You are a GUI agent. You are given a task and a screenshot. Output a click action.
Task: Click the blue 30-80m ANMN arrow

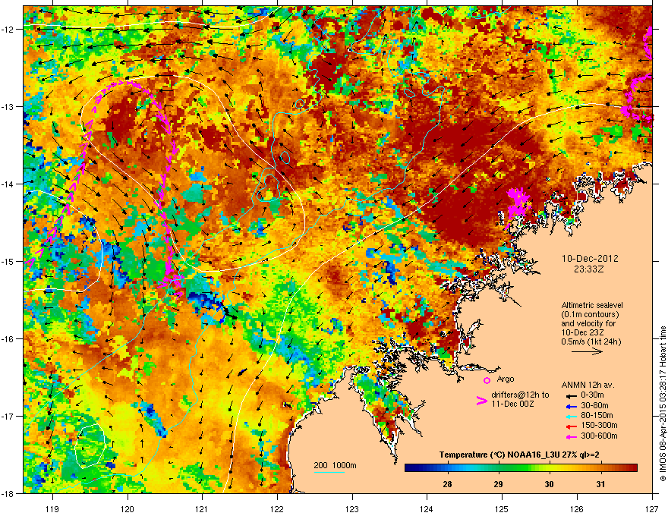pyautogui.click(x=570, y=406)
